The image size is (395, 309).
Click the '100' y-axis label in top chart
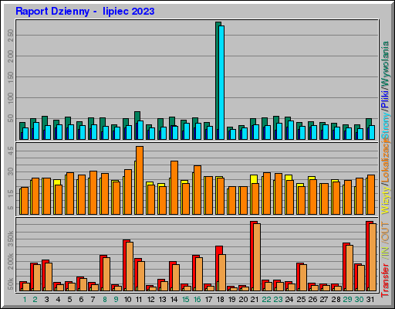11,98
